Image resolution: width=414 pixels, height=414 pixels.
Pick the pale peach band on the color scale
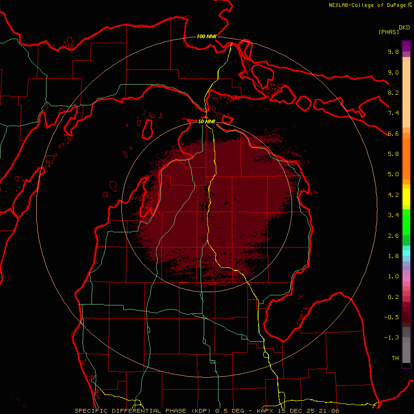point(406,94)
